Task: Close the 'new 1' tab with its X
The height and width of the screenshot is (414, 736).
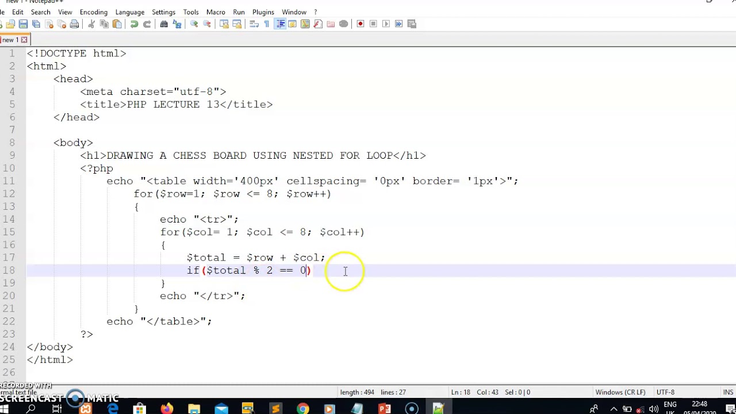Action: pos(24,40)
